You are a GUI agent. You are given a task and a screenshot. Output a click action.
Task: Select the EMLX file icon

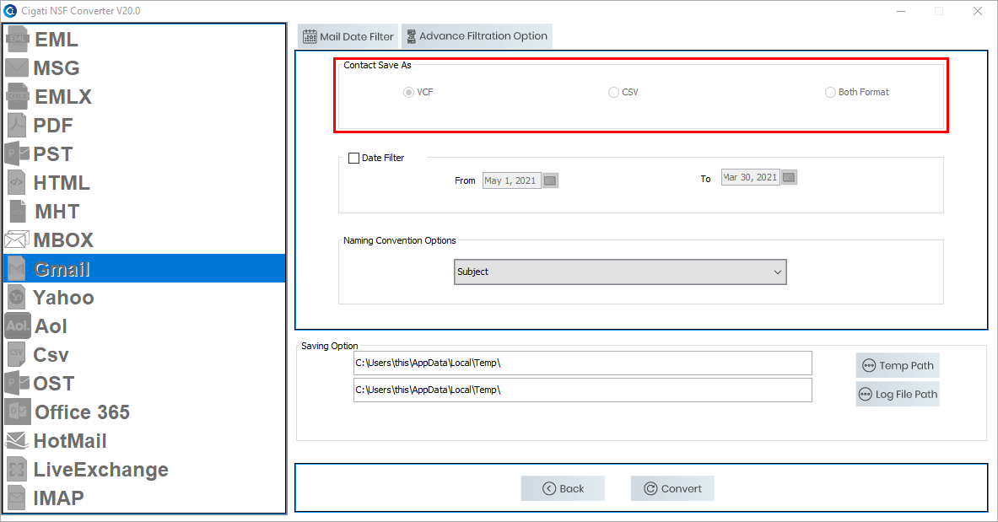(x=17, y=96)
